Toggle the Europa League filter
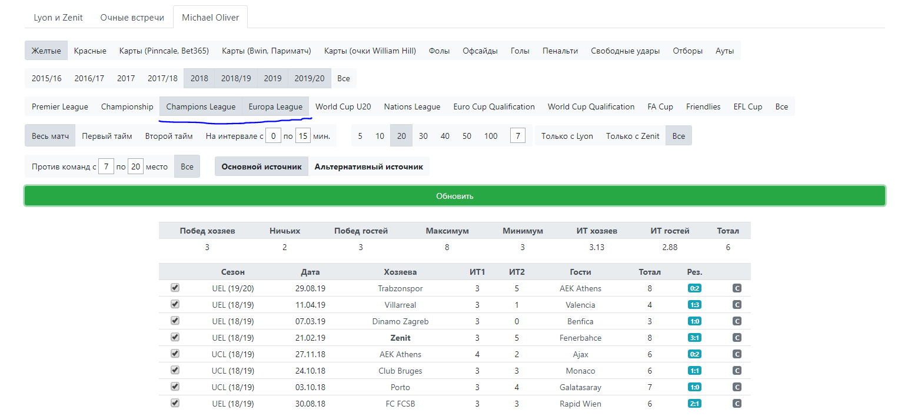 [x=275, y=107]
